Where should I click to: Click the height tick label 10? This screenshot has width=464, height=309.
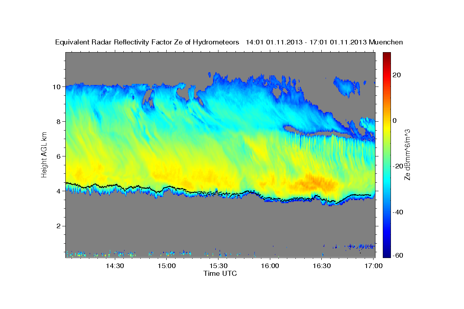pos(57,87)
